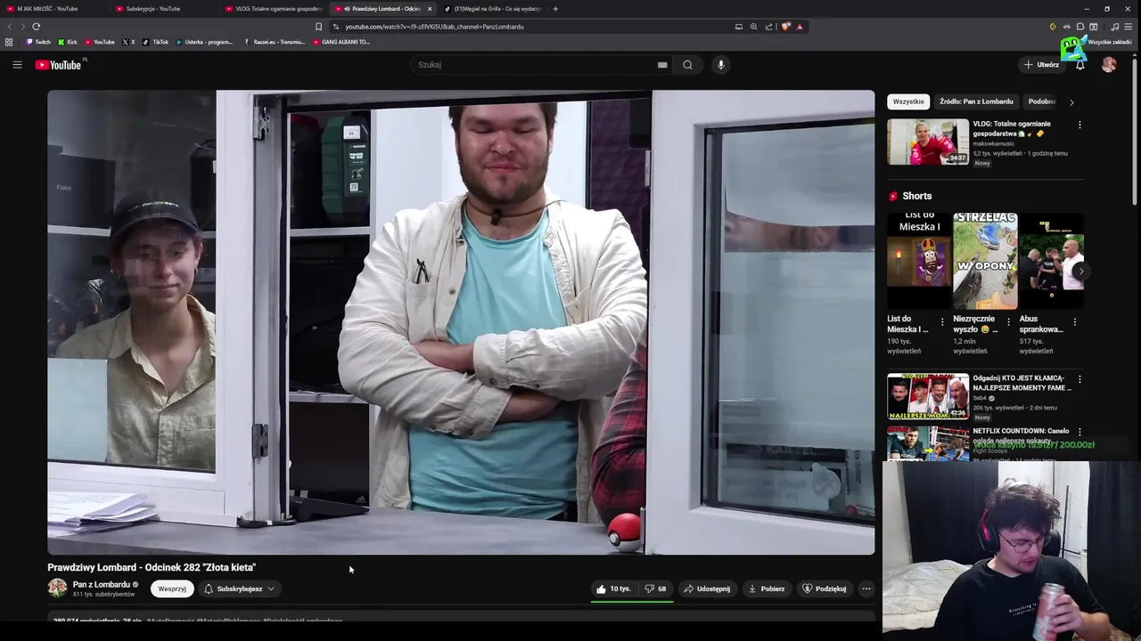Open more actions three-dot button under video
This screenshot has width=1141, height=641.
pyautogui.click(x=866, y=588)
